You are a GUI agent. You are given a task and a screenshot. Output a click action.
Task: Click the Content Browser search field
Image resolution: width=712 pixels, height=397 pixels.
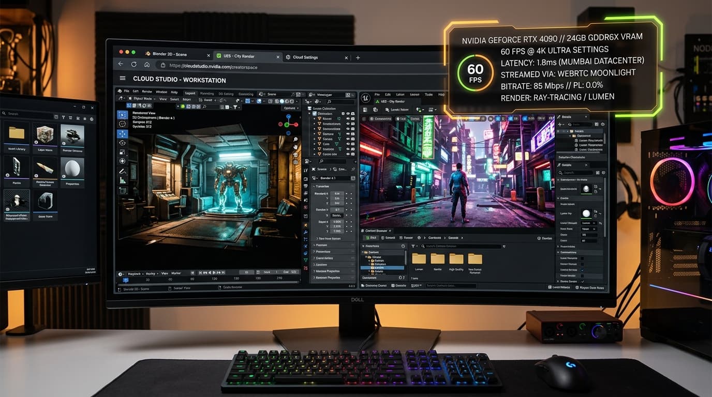pos(461,246)
